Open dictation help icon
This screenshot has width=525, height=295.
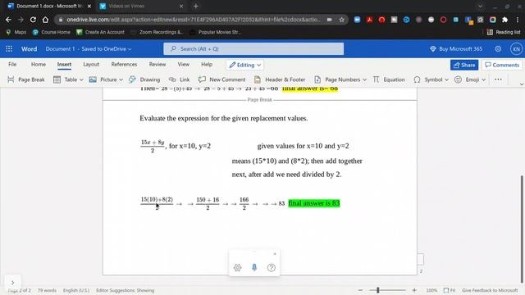click(272, 268)
